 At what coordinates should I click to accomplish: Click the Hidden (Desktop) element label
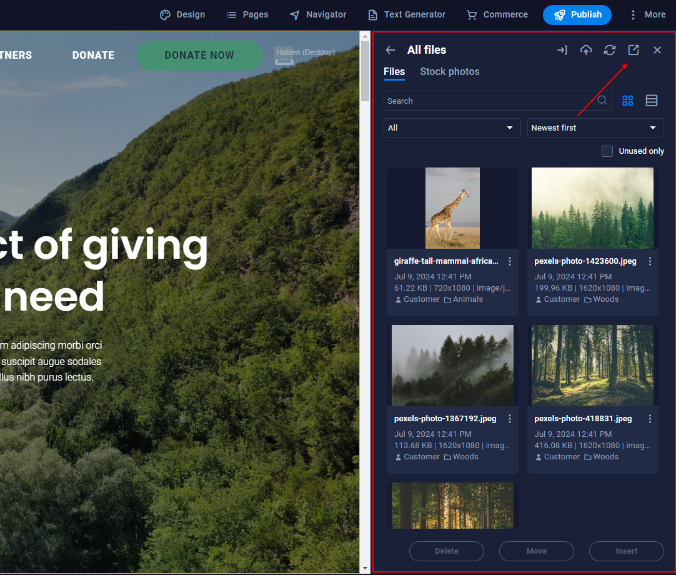[x=306, y=52]
